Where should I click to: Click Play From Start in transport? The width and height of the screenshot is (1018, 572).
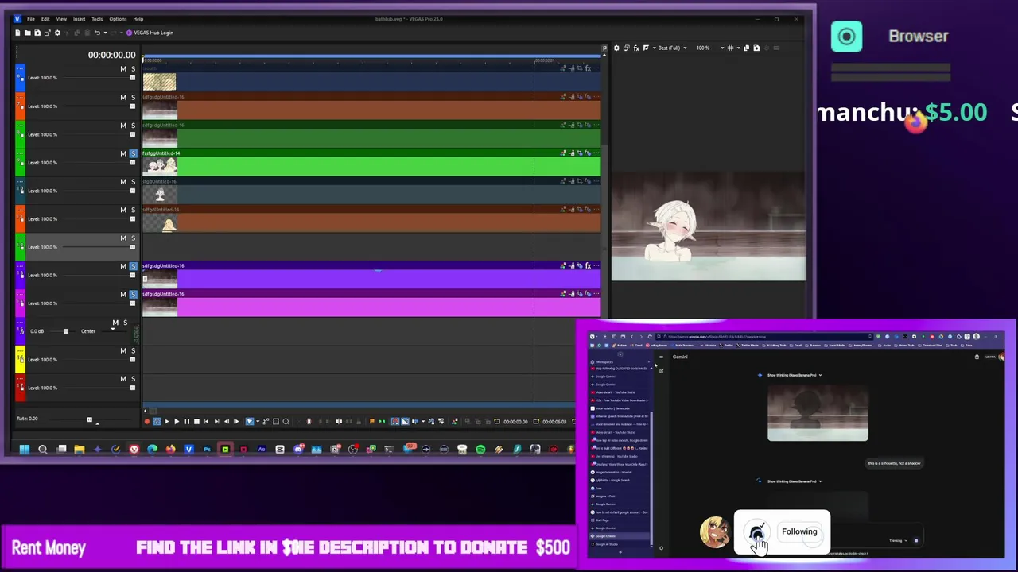(x=166, y=422)
